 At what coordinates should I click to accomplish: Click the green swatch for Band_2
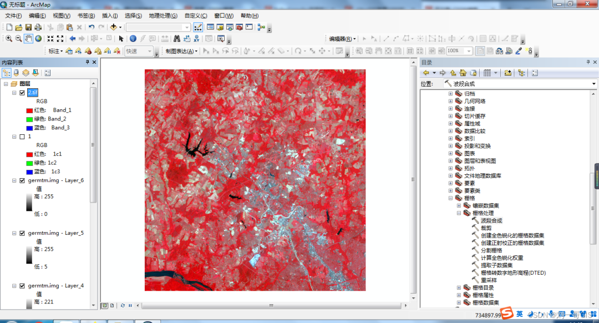[29, 119]
